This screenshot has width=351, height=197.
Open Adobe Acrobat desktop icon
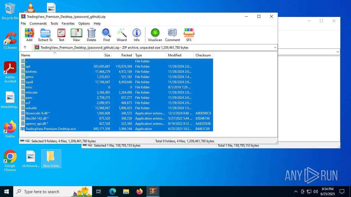(x=10, y=72)
